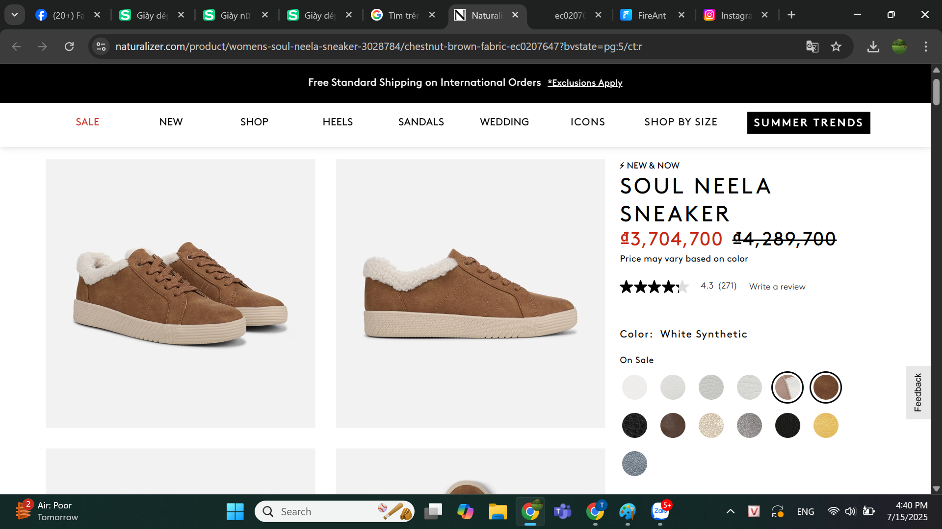Image resolution: width=942 pixels, height=529 pixels.
Task: Click the Write a review link
Action: click(x=777, y=287)
